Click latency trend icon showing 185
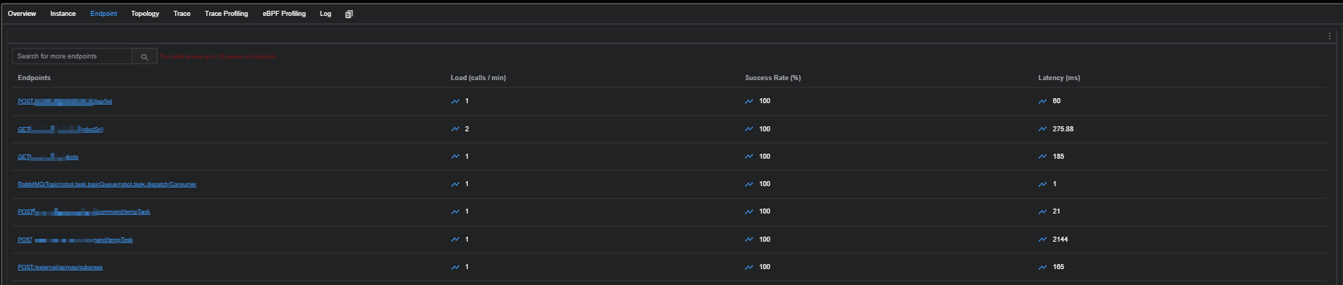Image resolution: width=1343 pixels, height=285 pixels. point(1042,157)
